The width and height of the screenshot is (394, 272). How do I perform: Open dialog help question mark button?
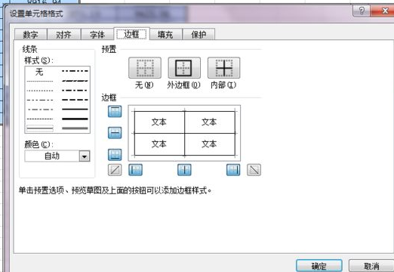tap(362, 11)
